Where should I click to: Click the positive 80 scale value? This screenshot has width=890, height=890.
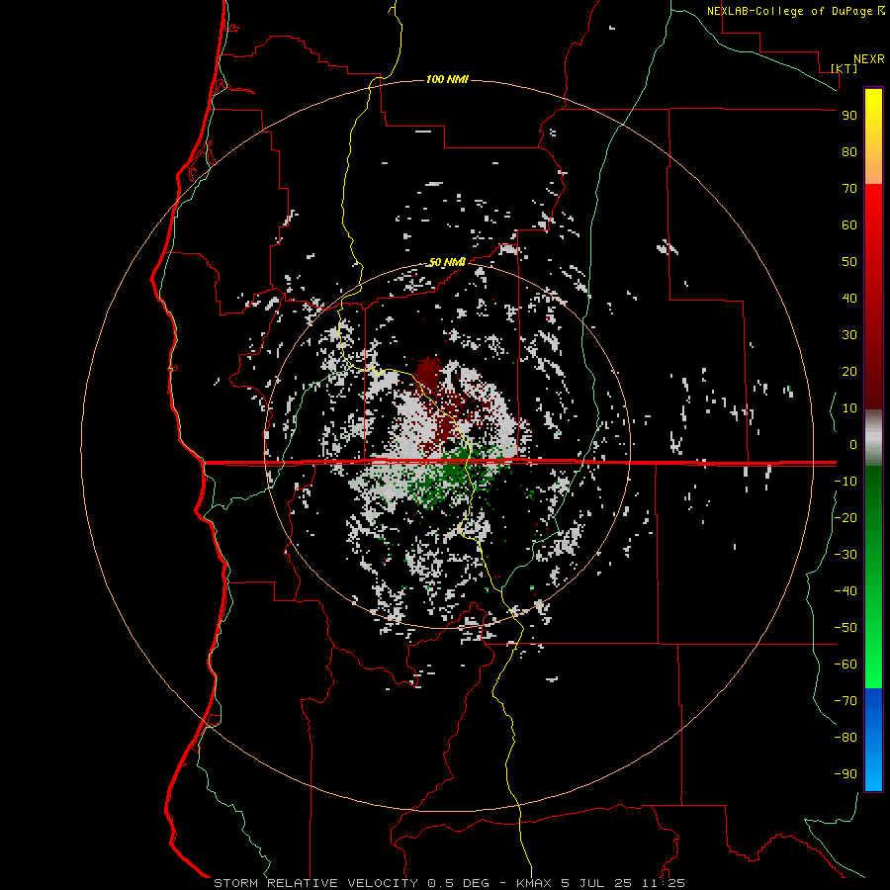pos(849,151)
